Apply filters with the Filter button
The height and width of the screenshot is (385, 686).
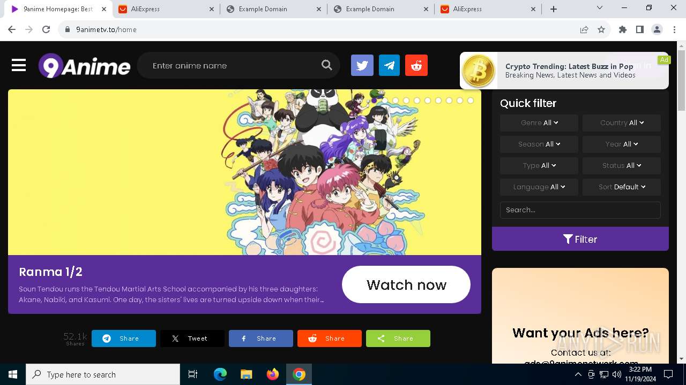pos(580,239)
